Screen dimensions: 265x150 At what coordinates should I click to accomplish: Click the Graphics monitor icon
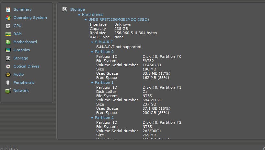pos(8,50)
